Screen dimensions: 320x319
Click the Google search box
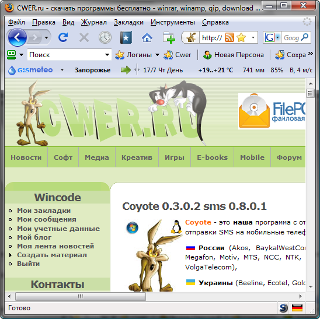(x=291, y=38)
